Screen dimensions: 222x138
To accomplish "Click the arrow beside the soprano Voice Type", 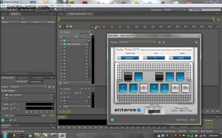I will (x=119, y=58).
